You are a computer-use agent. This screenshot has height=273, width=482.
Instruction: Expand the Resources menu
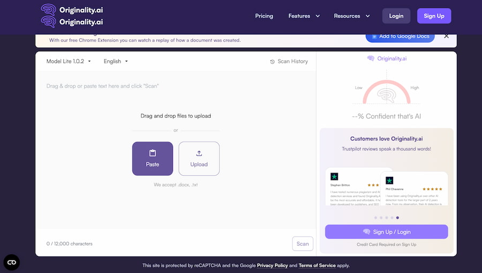coord(352,16)
